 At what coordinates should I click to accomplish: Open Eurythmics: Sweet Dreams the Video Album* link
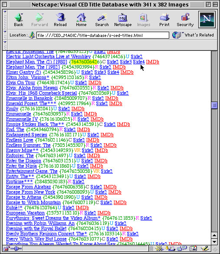(53, 218)
